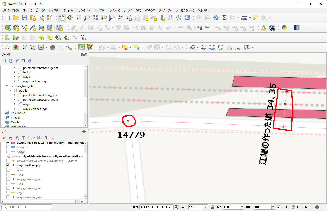327x211 pixels.
Task: Open the scale dropdown in status bar
Action: (x=206, y=207)
